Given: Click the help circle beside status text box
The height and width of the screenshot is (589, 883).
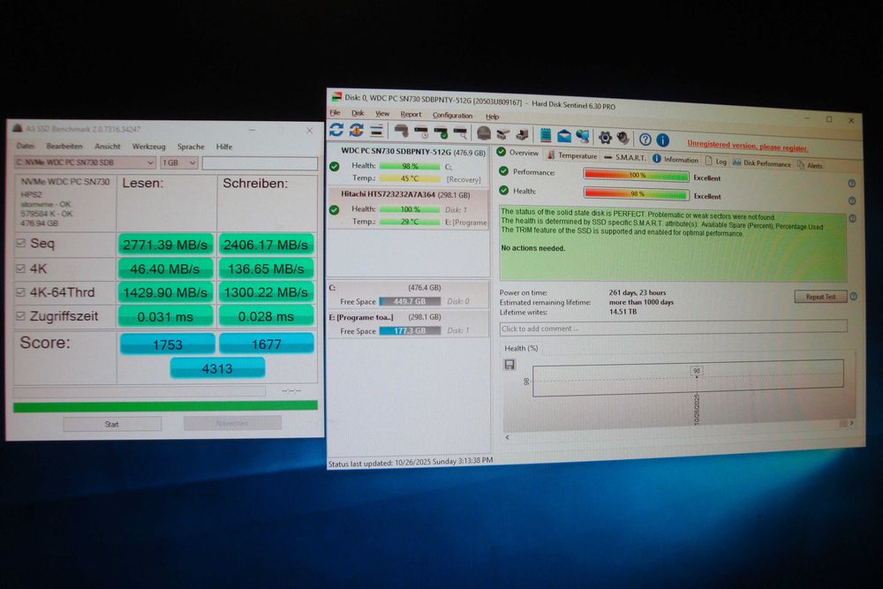Looking at the screenshot, I should pyautogui.click(x=852, y=218).
